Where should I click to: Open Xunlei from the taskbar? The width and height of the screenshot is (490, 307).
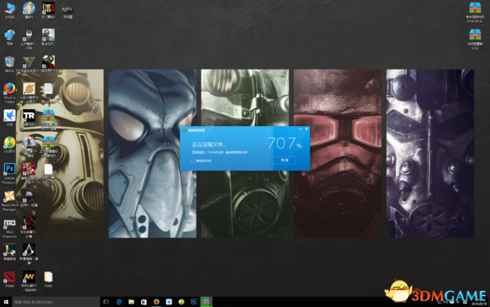coord(169,302)
